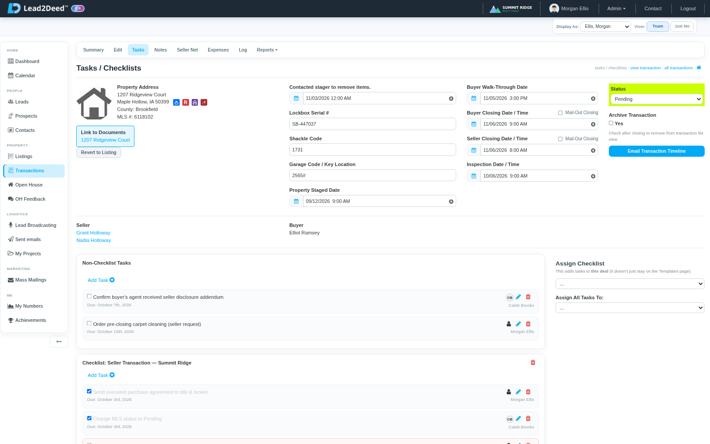Image resolution: width=710 pixels, height=444 pixels.
Task: Enable Mail-Out Closing for Seller Closing
Action: 560,139
